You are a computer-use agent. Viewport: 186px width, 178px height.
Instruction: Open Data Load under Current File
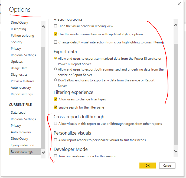(18, 113)
